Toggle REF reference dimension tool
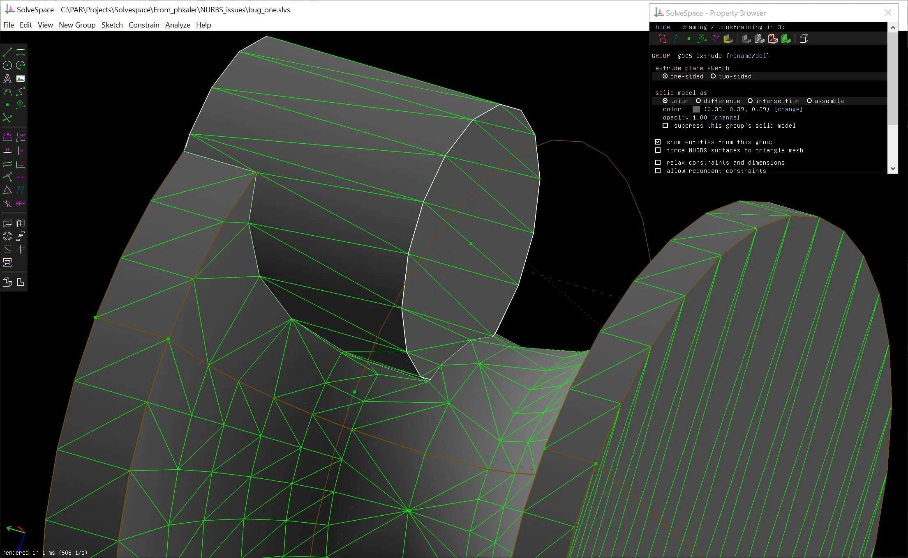The height and width of the screenshot is (558, 908). (x=20, y=203)
